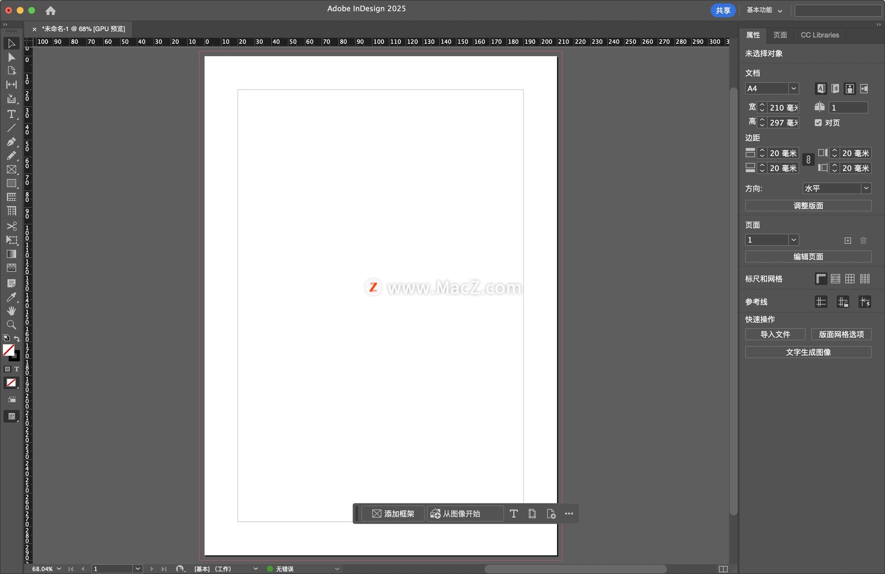Open the A4 page size dropdown
Screen dimensions: 885x574
point(793,89)
